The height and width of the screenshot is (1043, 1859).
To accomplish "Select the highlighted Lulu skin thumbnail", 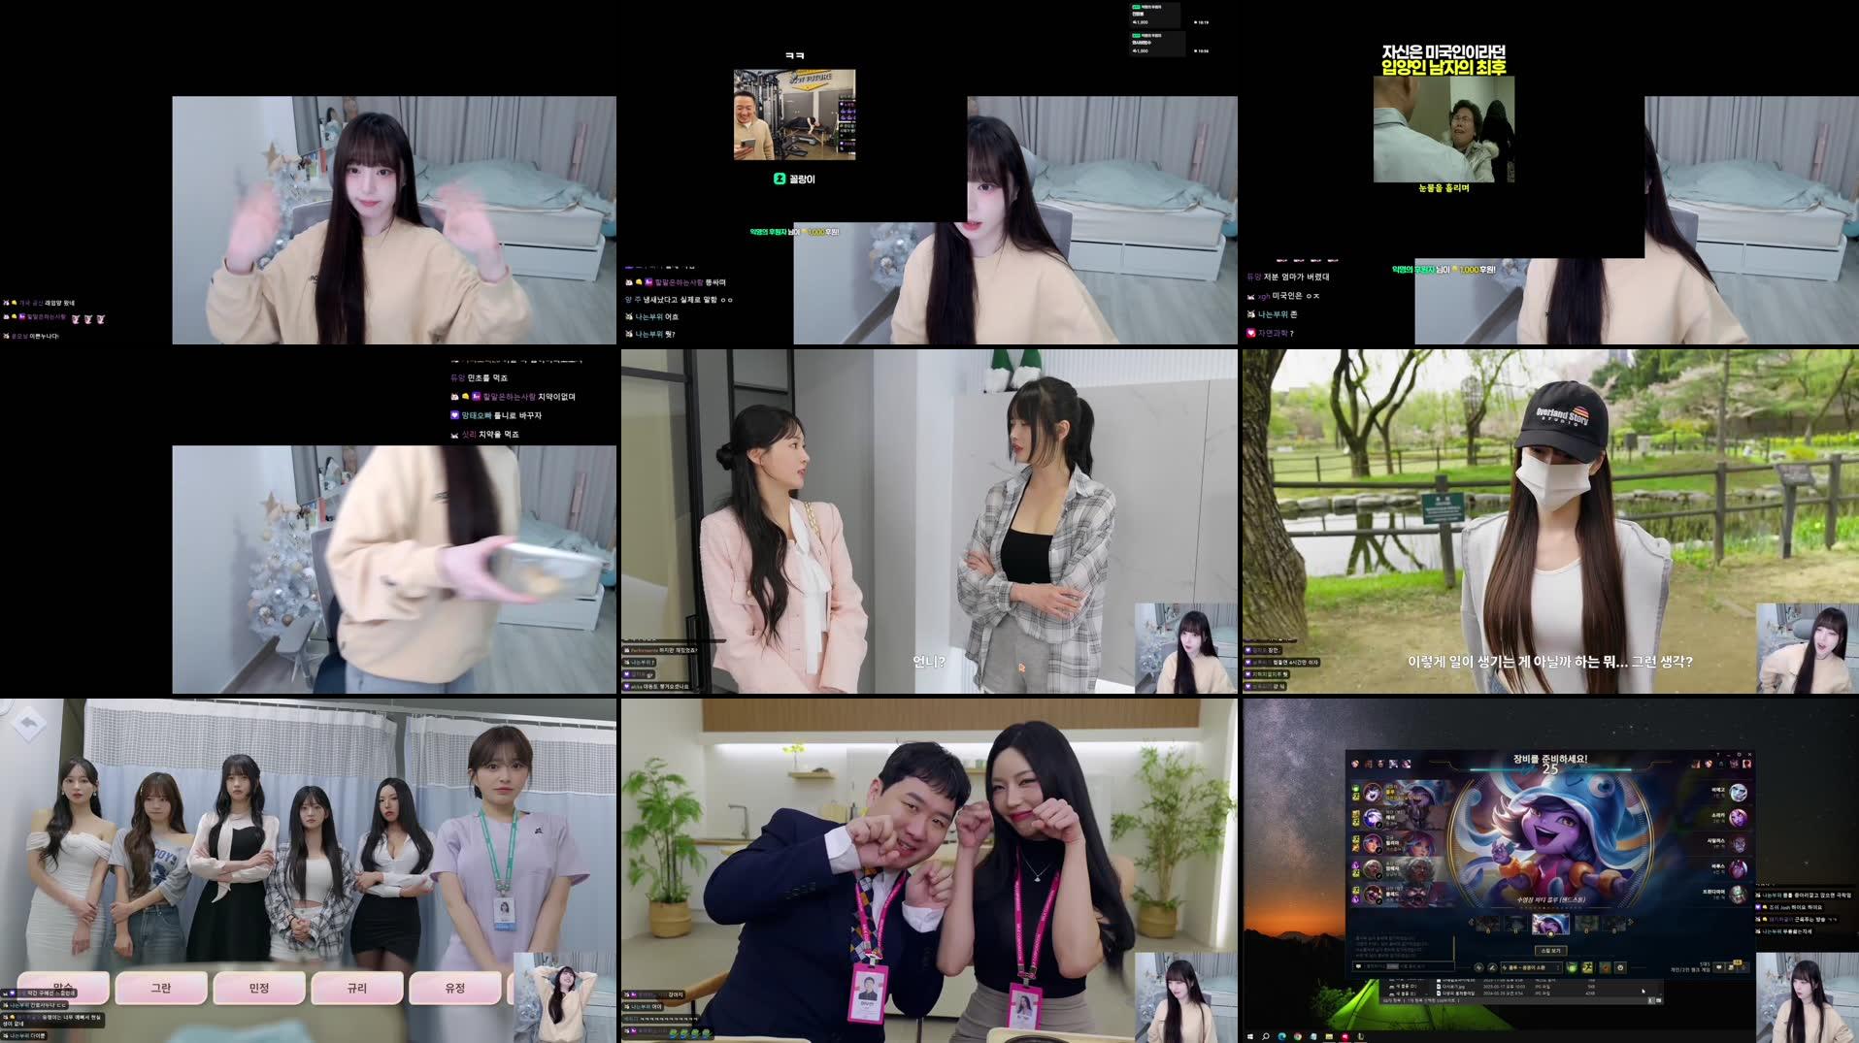I will 1551,926.
